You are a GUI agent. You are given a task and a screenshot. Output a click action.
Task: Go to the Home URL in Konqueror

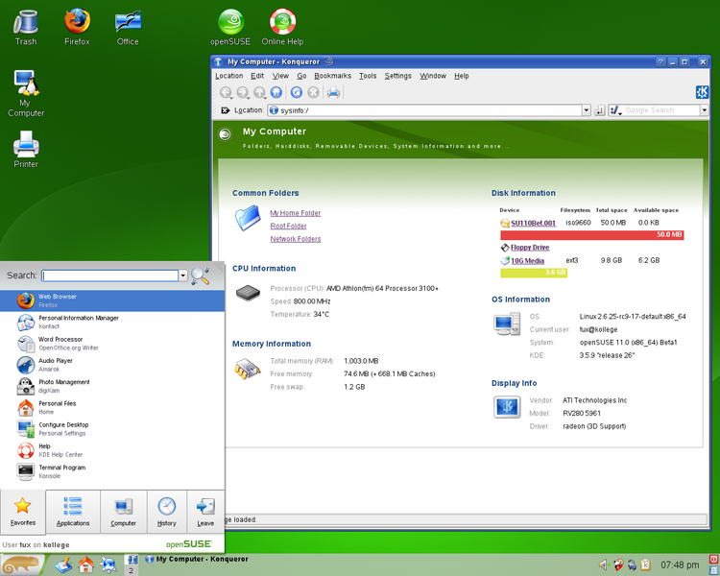pyautogui.click(x=276, y=92)
